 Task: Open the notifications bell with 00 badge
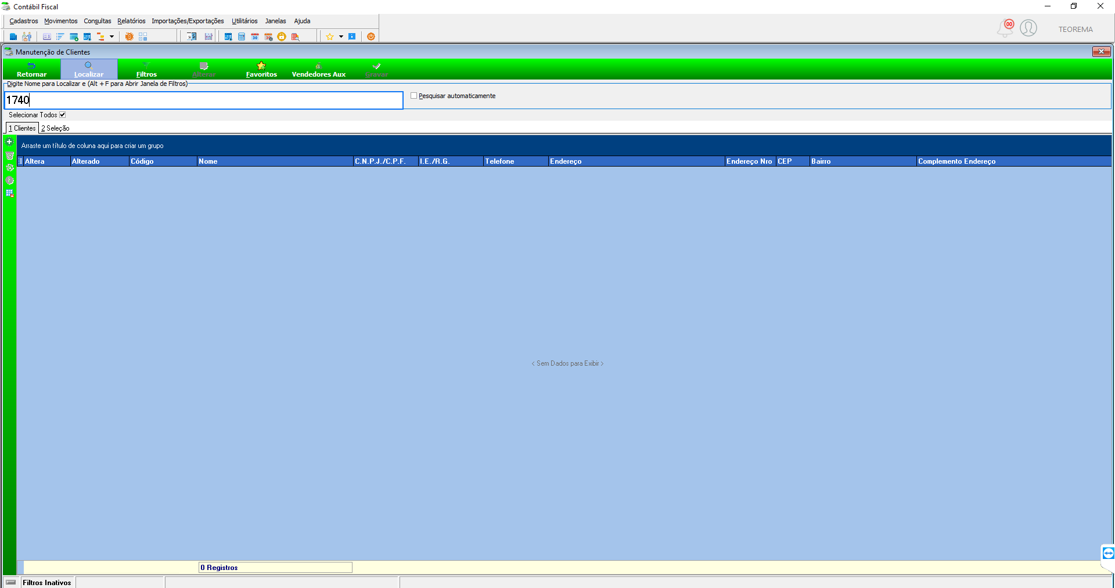pos(1005,28)
